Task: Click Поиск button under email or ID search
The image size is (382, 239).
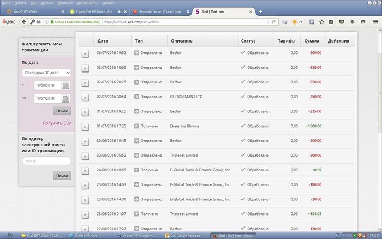Action: pyautogui.click(x=62, y=176)
